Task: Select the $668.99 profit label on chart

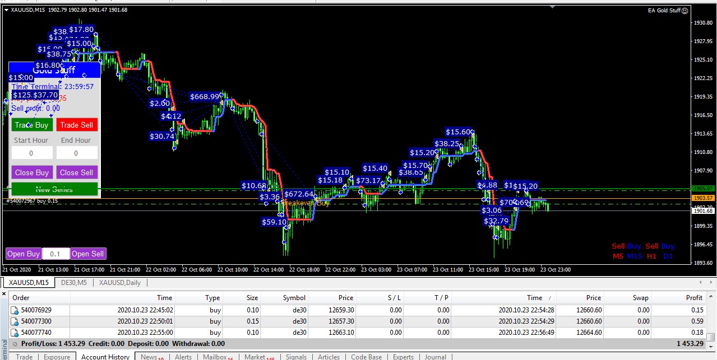Action: 205,96
